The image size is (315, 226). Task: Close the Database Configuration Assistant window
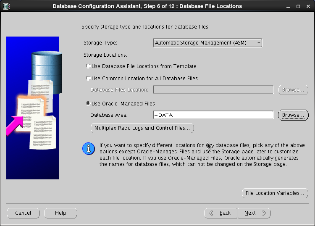308,6
